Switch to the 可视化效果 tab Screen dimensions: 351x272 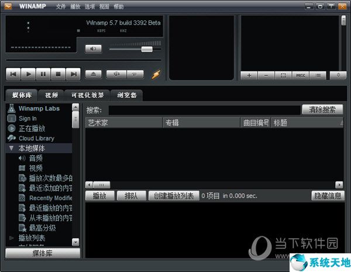[x=87, y=96]
